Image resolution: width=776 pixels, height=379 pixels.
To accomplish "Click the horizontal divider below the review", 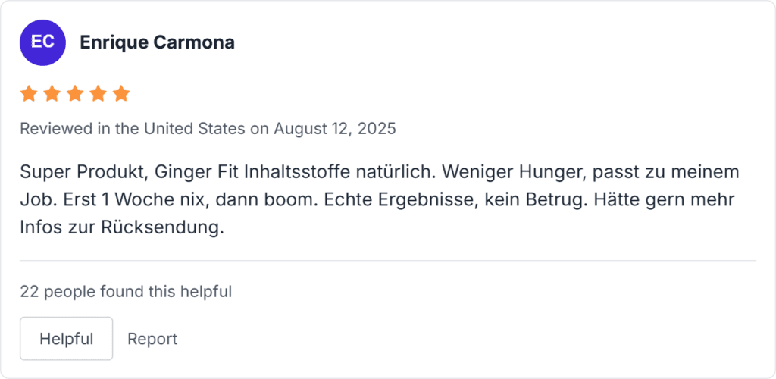I will click(x=388, y=261).
